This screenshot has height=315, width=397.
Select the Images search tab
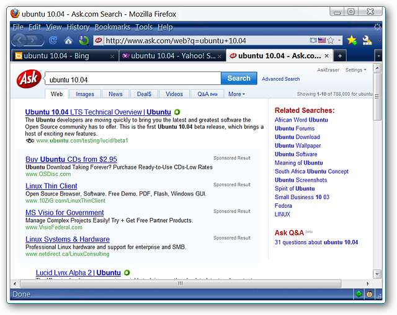[85, 94]
